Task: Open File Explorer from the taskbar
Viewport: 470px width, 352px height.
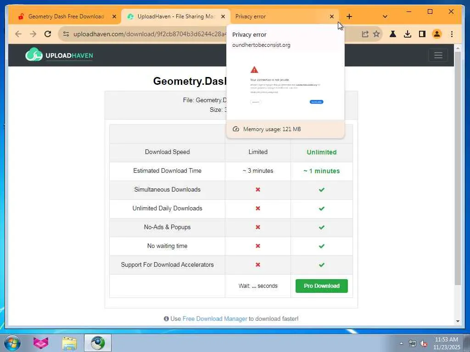Action: click(70, 343)
